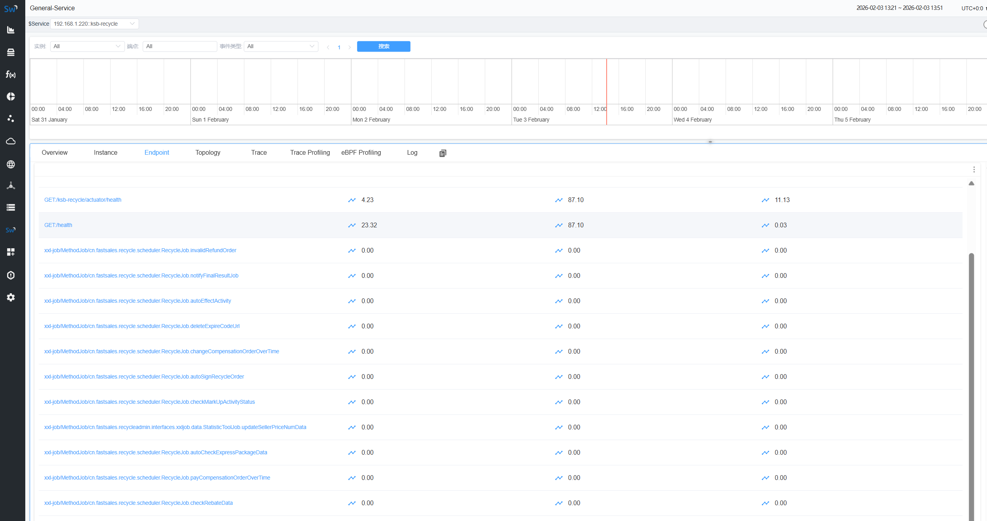Expand the $Service selector dropdown

point(94,24)
